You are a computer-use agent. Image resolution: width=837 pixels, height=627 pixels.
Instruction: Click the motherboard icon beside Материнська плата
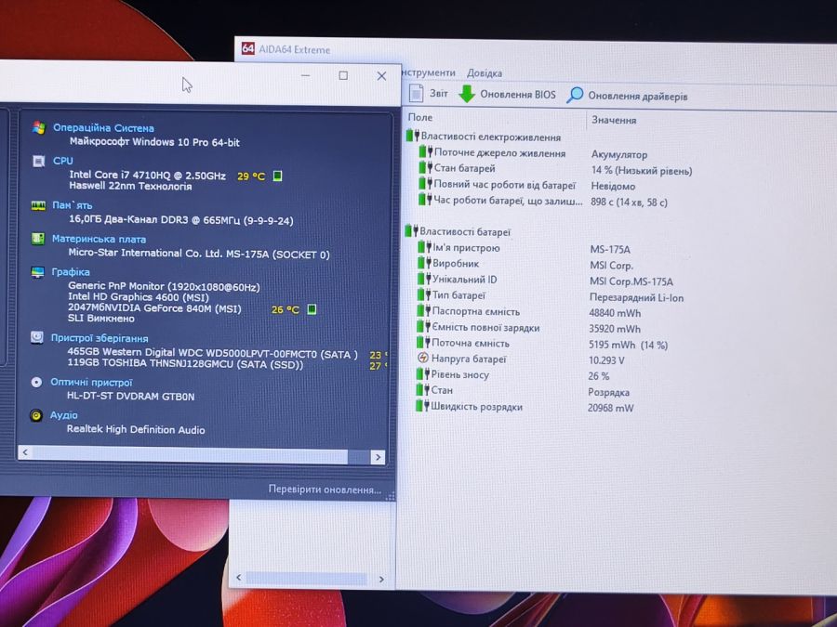pyautogui.click(x=37, y=239)
